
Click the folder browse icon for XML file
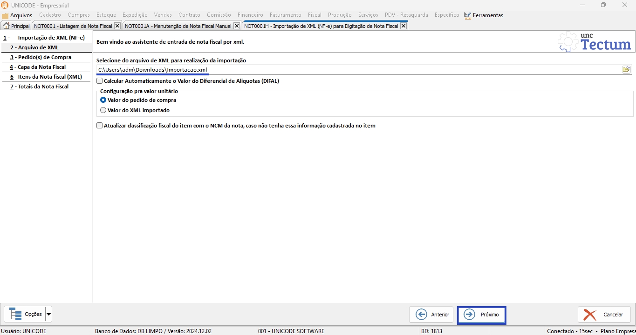(x=626, y=70)
